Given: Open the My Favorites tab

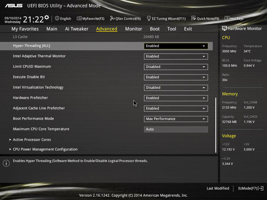Looking at the screenshot, I should (x=25, y=29).
